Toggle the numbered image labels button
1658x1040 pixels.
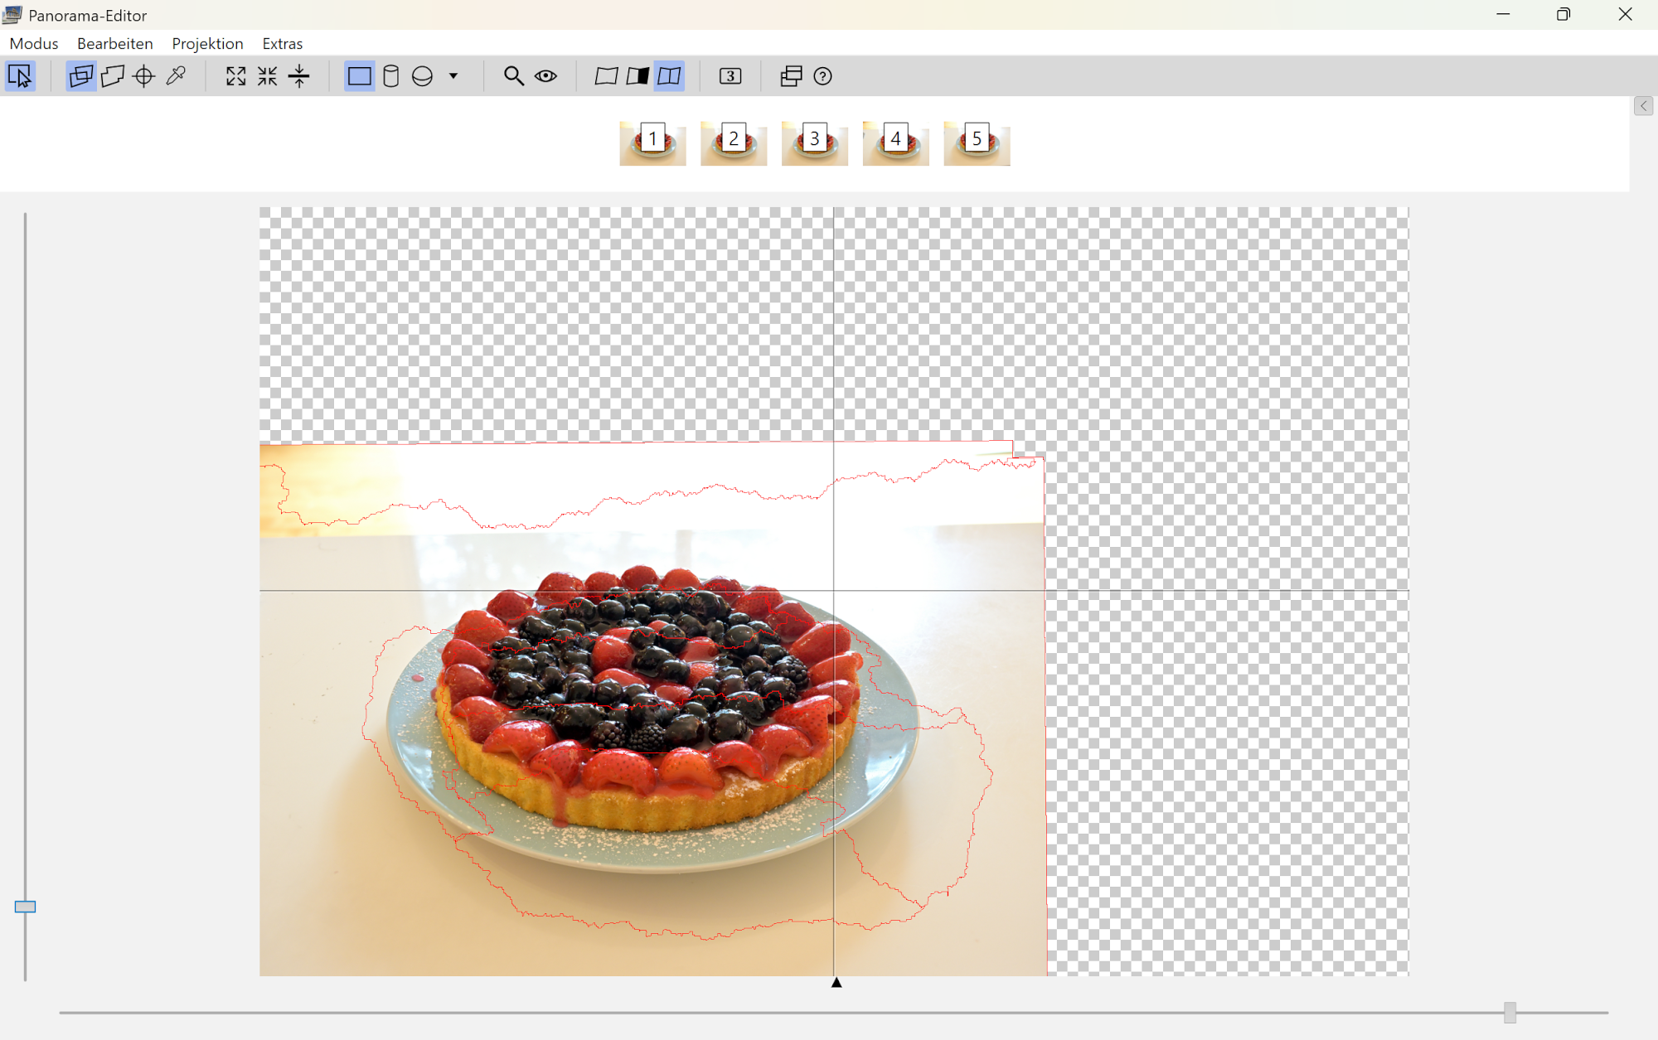[x=730, y=76]
